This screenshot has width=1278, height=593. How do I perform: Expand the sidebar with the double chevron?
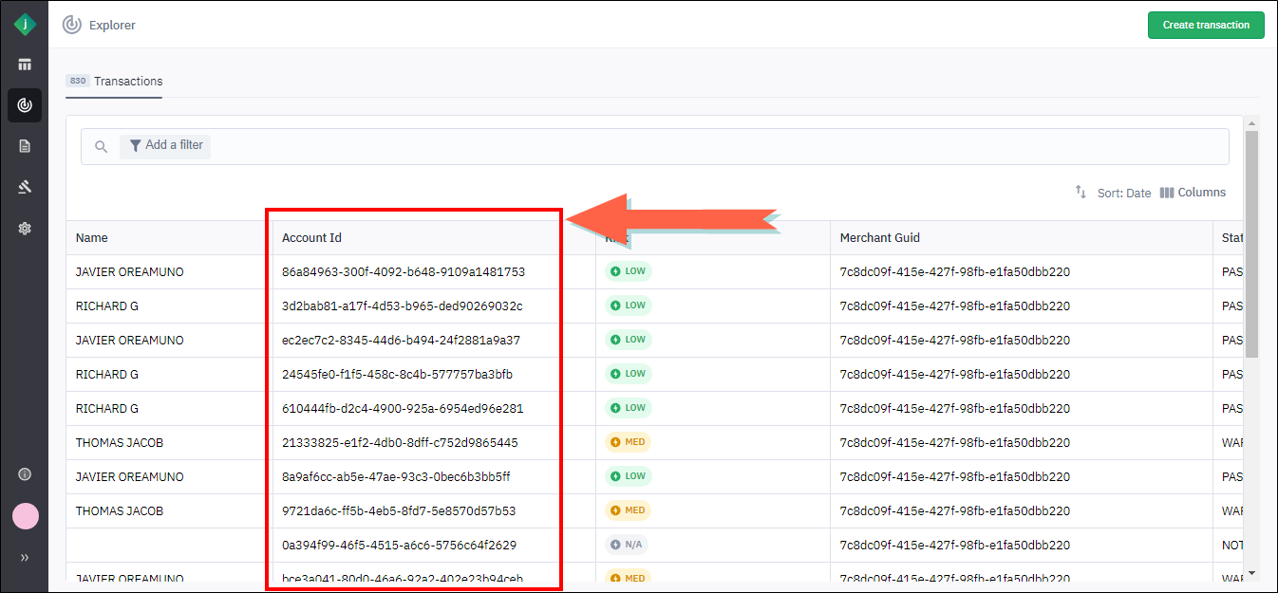click(25, 558)
